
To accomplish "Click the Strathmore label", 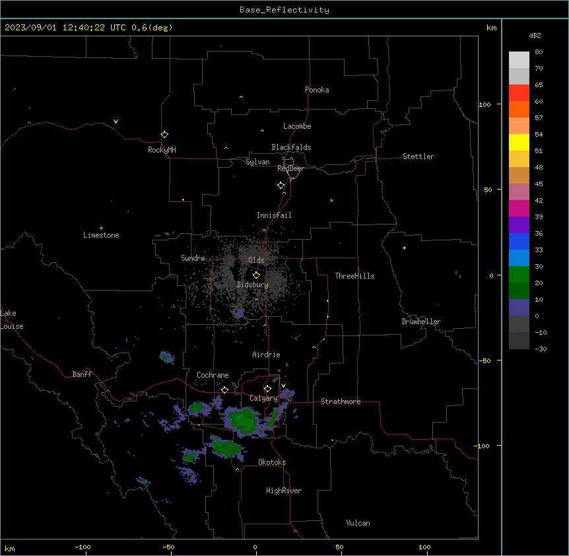I will (341, 401).
